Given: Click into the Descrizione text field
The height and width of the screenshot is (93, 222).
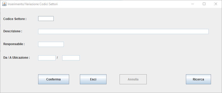Looking at the screenshot, I should tap(123, 32).
